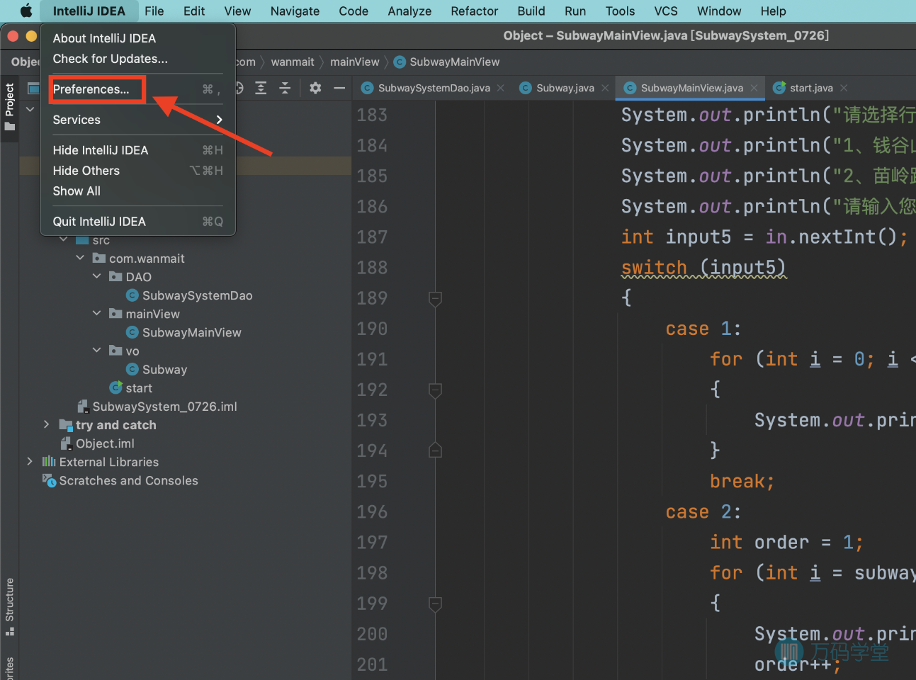Image resolution: width=916 pixels, height=680 pixels.
Task: Click SubwayMainView breadcrumb in navigation bar
Action: [454, 62]
